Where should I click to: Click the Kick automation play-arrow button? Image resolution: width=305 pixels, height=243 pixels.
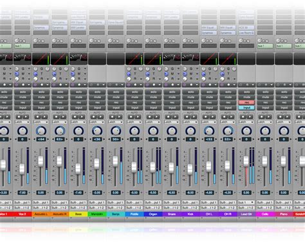click(194, 117)
